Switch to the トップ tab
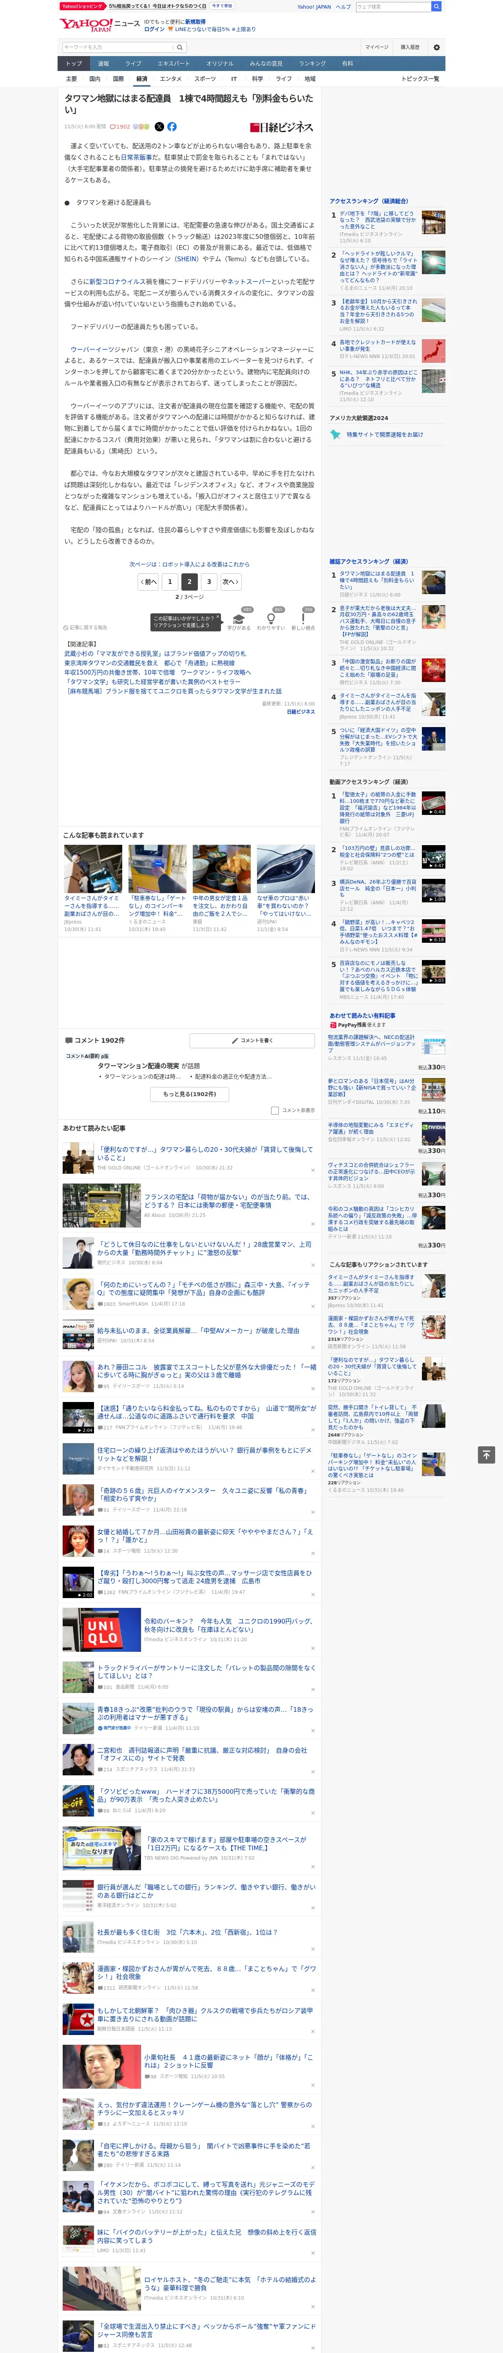 [74, 64]
